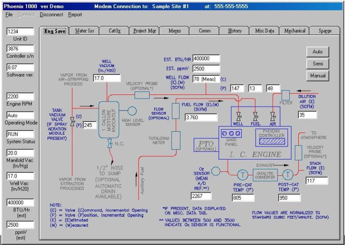Click the high level sensor circle
Viewport: 345px width, 245px height.
click(132, 111)
